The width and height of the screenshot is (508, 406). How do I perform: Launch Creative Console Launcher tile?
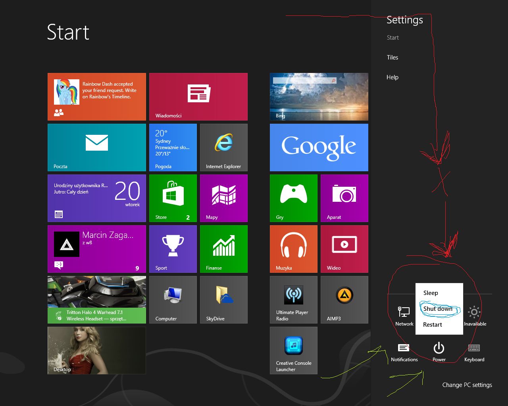[294, 350]
